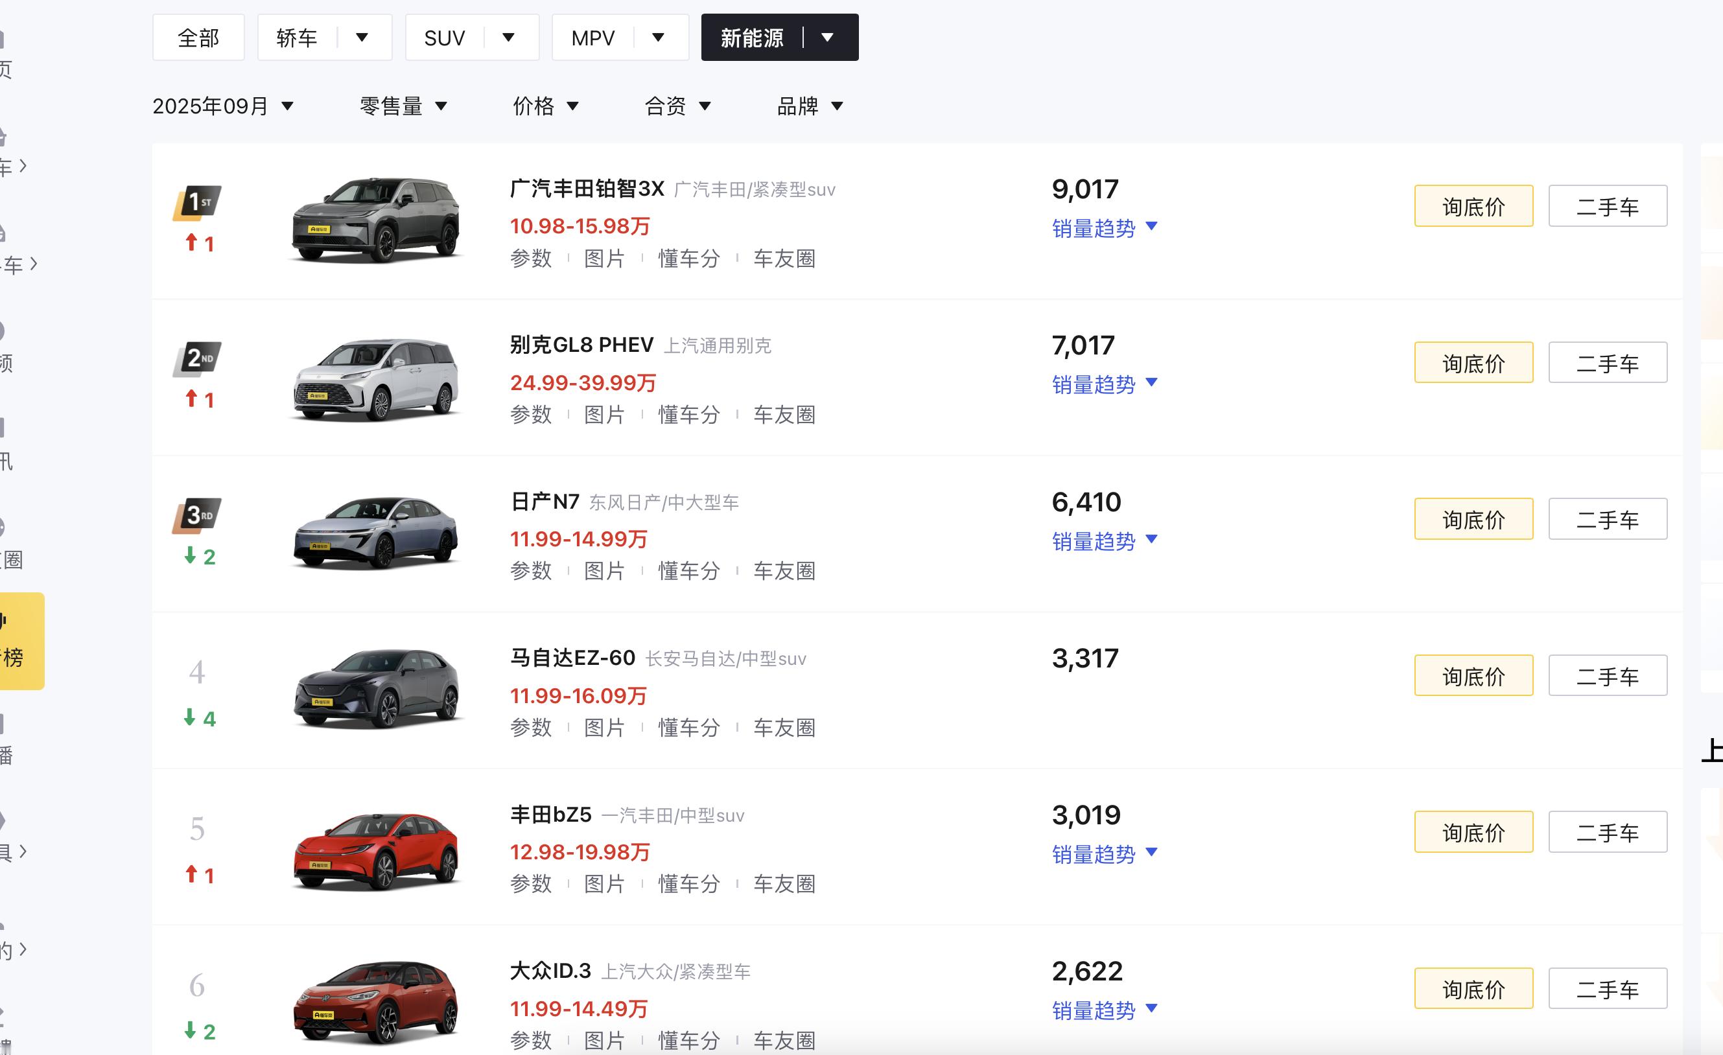Image resolution: width=1723 pixels, height=1055 pixels.
Task: Click 询底价 for 别克GL8 PHEV
Action: (x=1473, y=363)
